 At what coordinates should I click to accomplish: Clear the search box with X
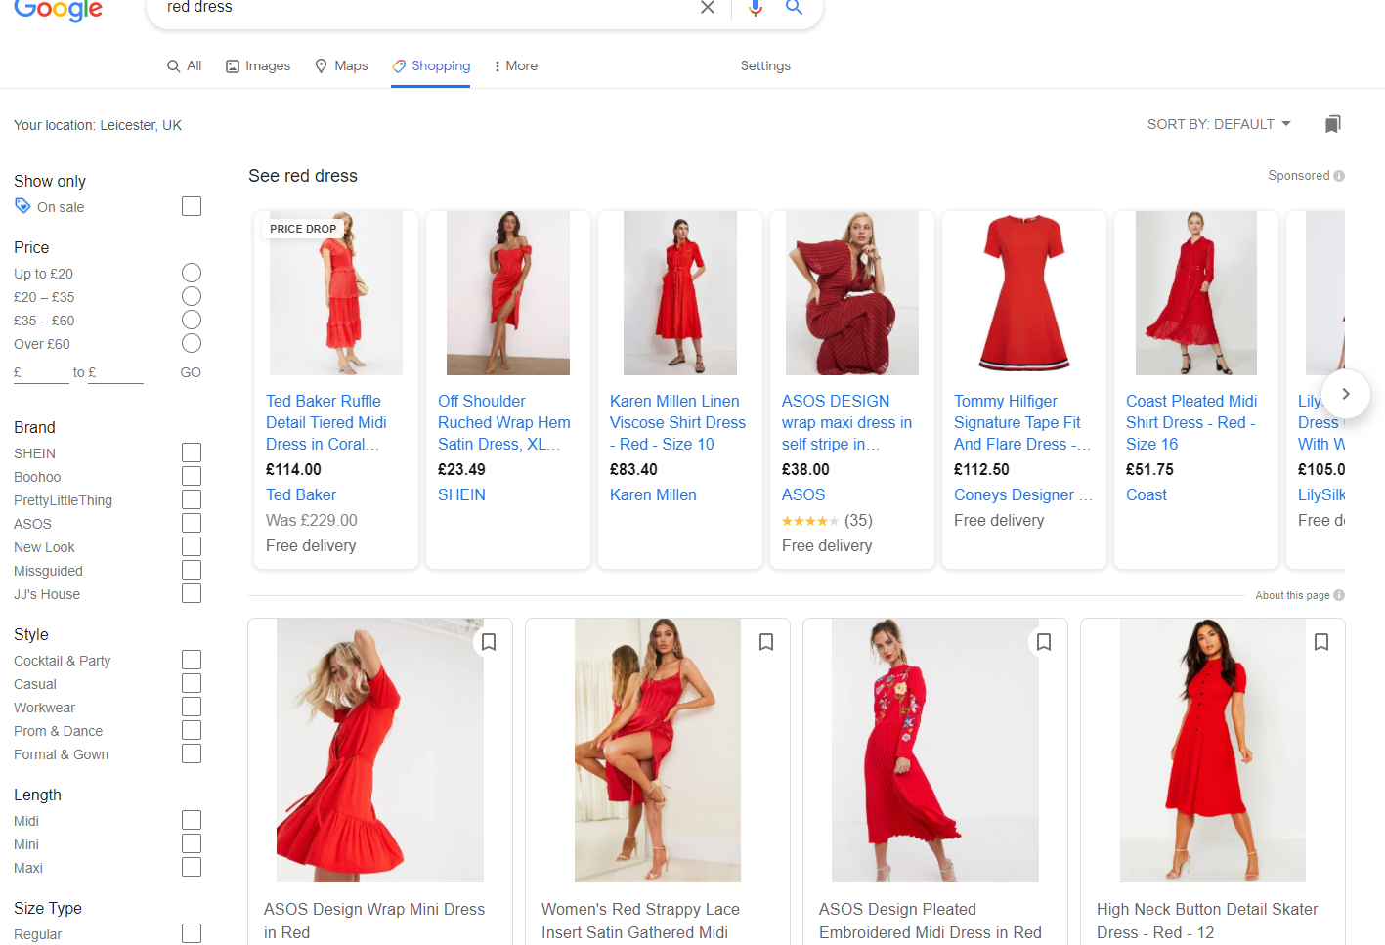tap(708, 8)
